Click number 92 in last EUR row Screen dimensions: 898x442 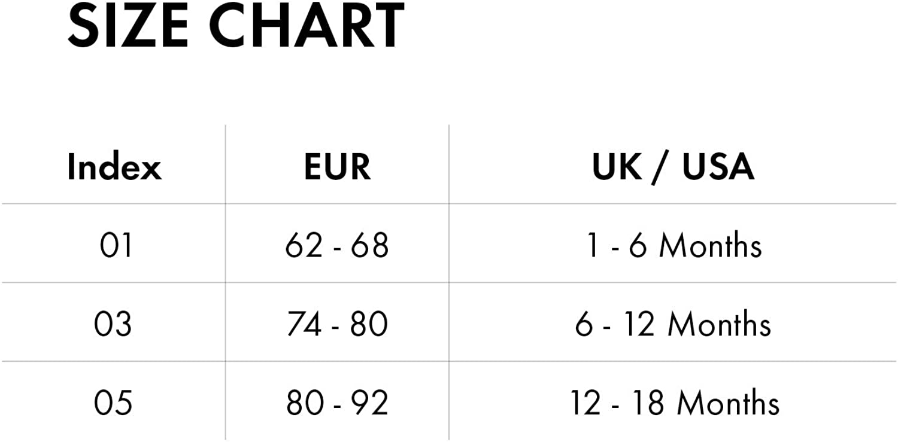coord(370,403)
